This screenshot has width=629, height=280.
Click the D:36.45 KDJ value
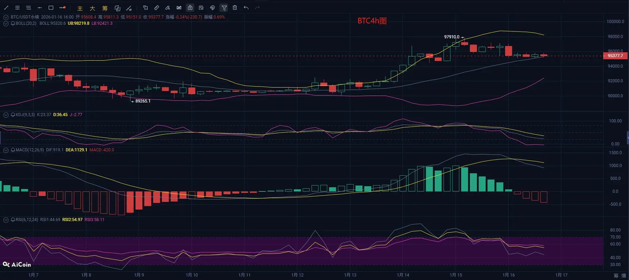[x=60, y=115]
